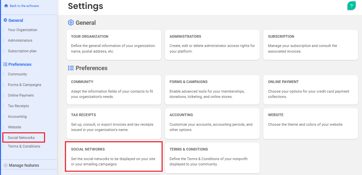The width and height of the screenshot is (362, 175).
Task: Select Terms & Conditions in the sidebar
Action: click(x=24, y=146)
